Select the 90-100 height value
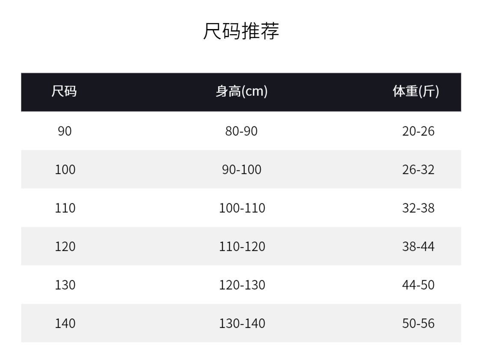Screen dimensions: 481x362 (x=242, y=170)
